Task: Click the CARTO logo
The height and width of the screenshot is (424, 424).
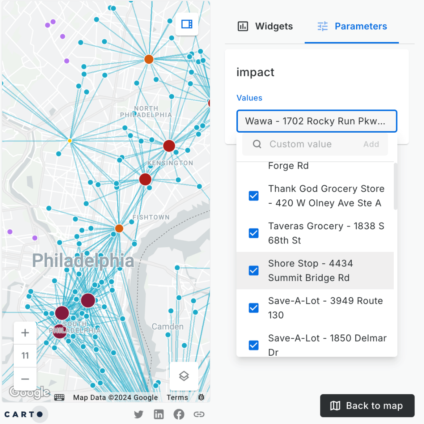Action: click(x=24, y=414)
